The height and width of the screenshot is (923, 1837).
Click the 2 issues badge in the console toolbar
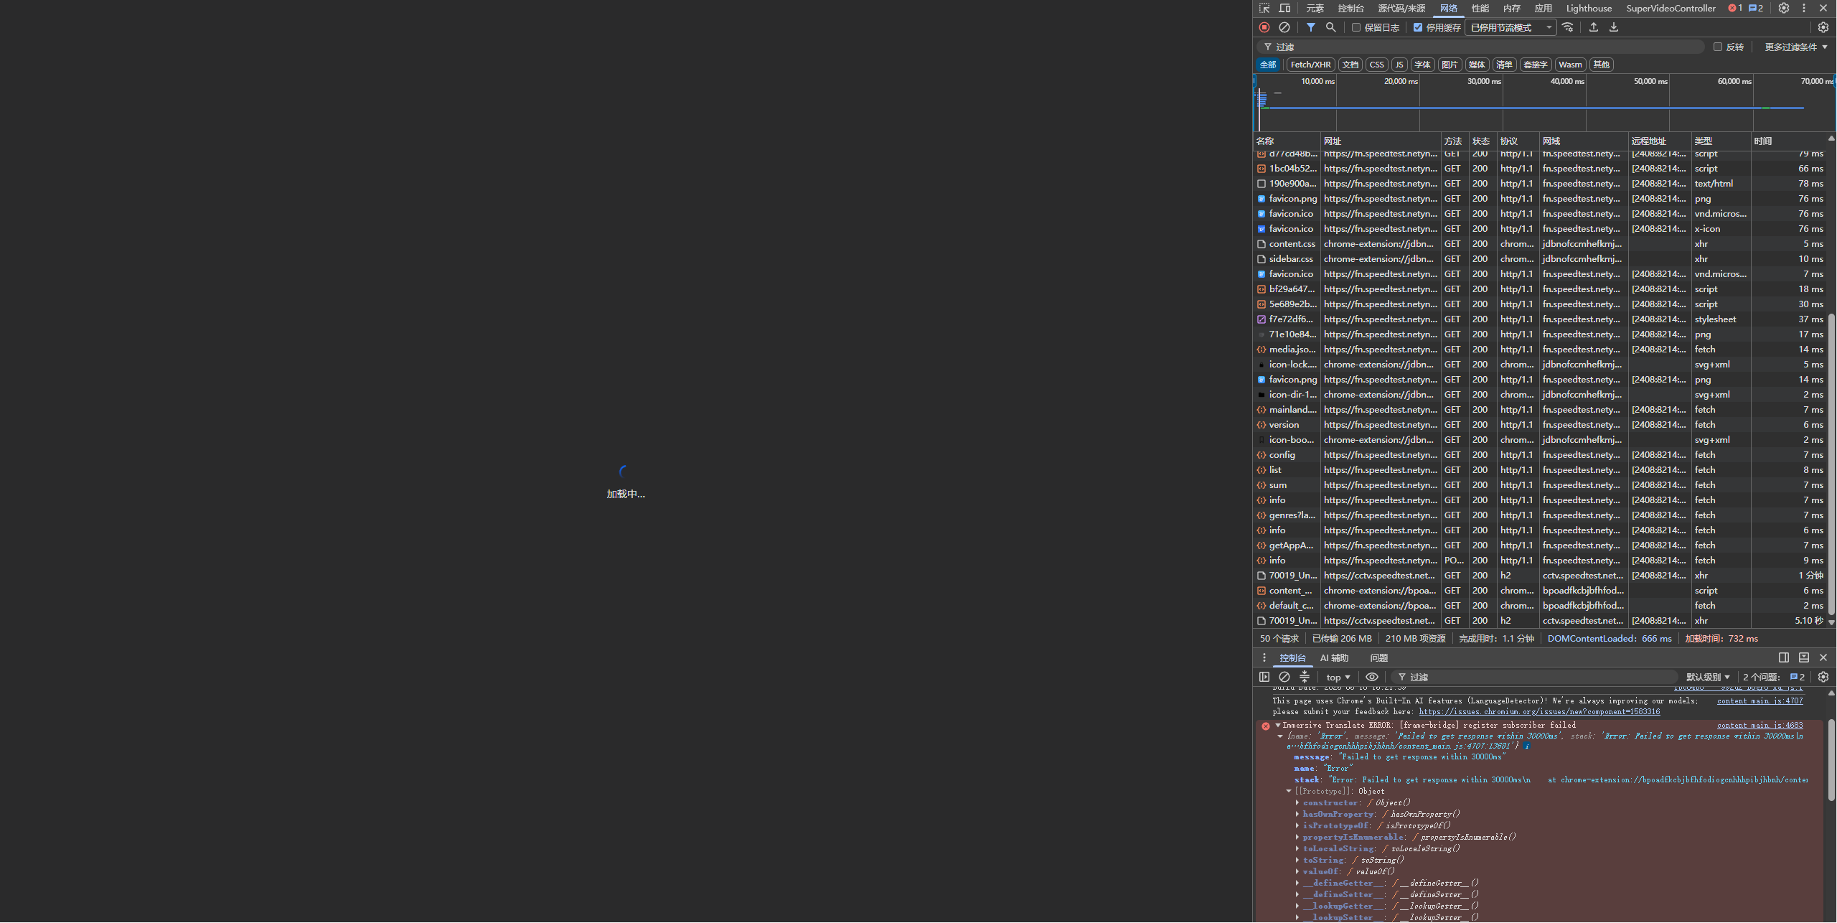(1798, 677)
